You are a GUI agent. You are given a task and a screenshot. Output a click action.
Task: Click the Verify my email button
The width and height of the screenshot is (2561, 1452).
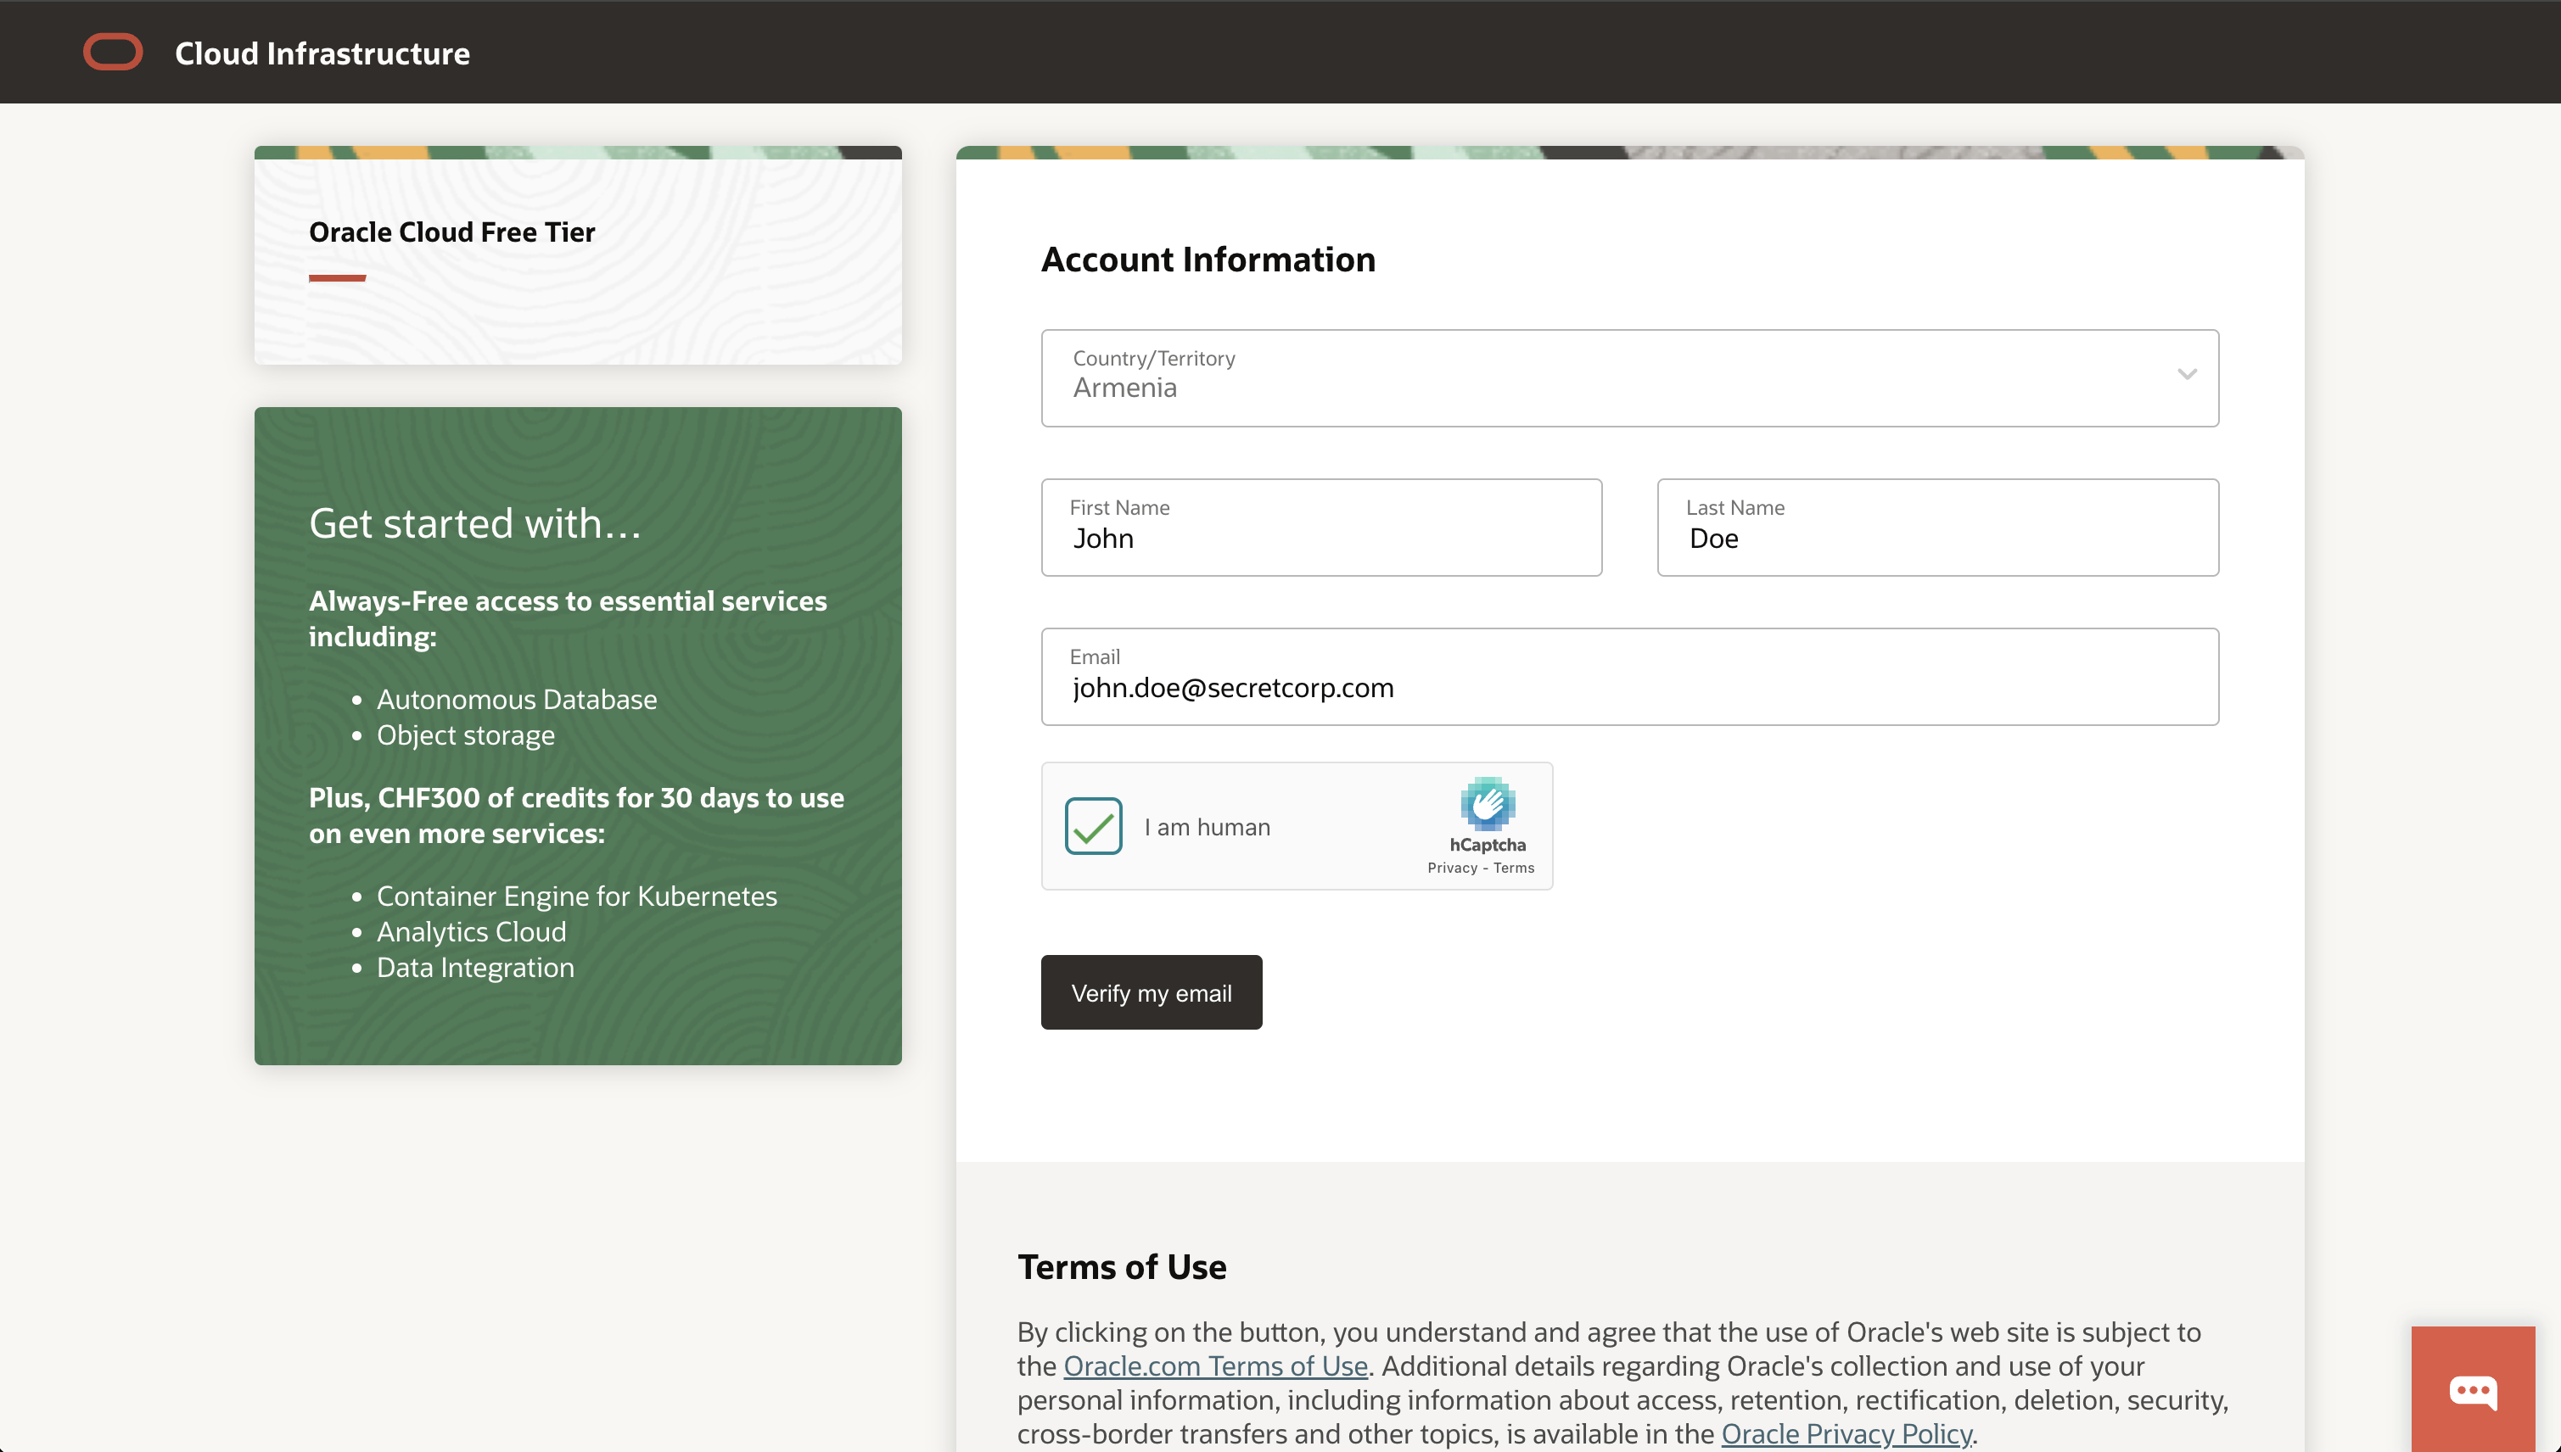[1152, 992]
